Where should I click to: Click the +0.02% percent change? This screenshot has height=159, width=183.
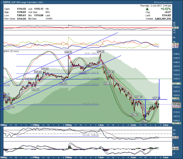click(x=166, y=9)
